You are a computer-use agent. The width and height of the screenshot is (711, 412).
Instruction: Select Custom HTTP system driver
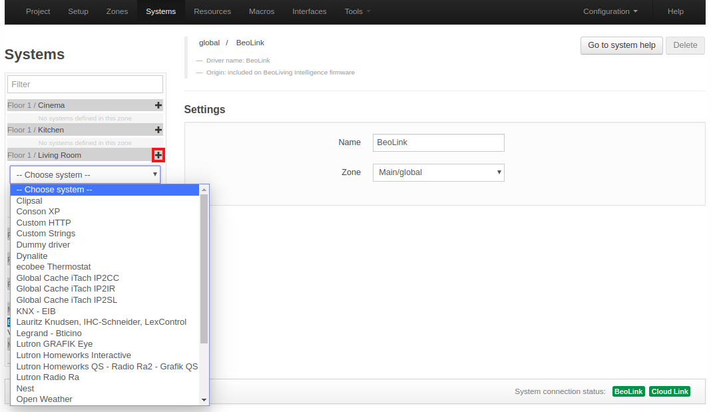click(105, 222)
